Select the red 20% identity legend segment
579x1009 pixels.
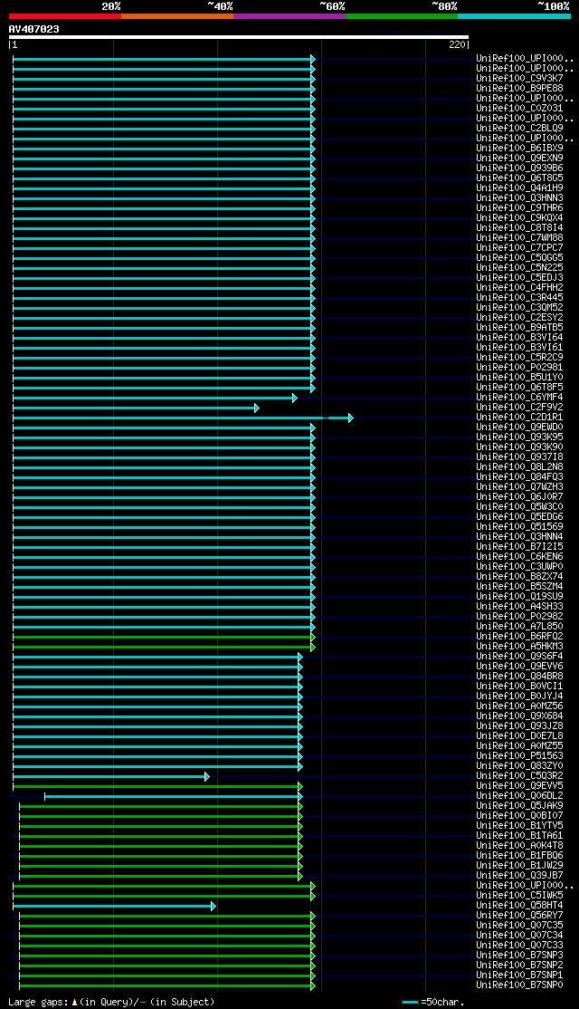(x=65, y=16)
